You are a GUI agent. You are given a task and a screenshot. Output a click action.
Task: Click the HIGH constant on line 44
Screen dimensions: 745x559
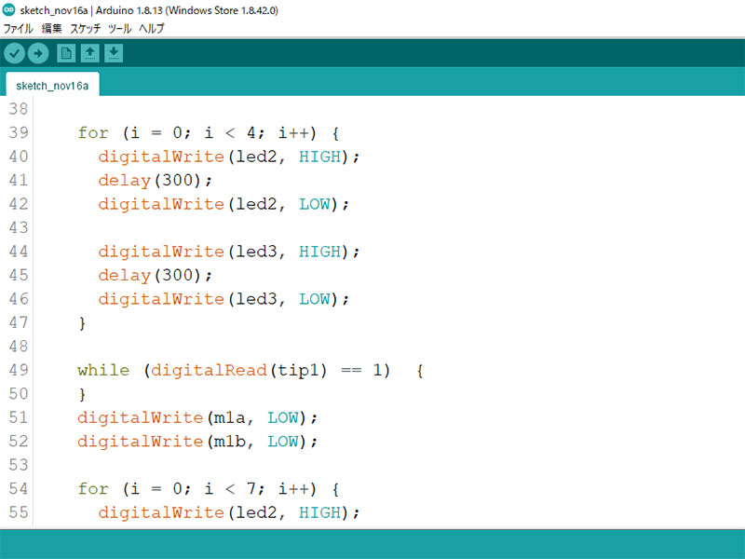point(319,252)
